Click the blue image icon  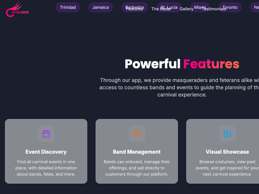point(227,134)
